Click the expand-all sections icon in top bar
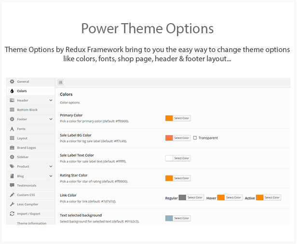The width and height of the screenshot is (297, 244). click(60, 82)
